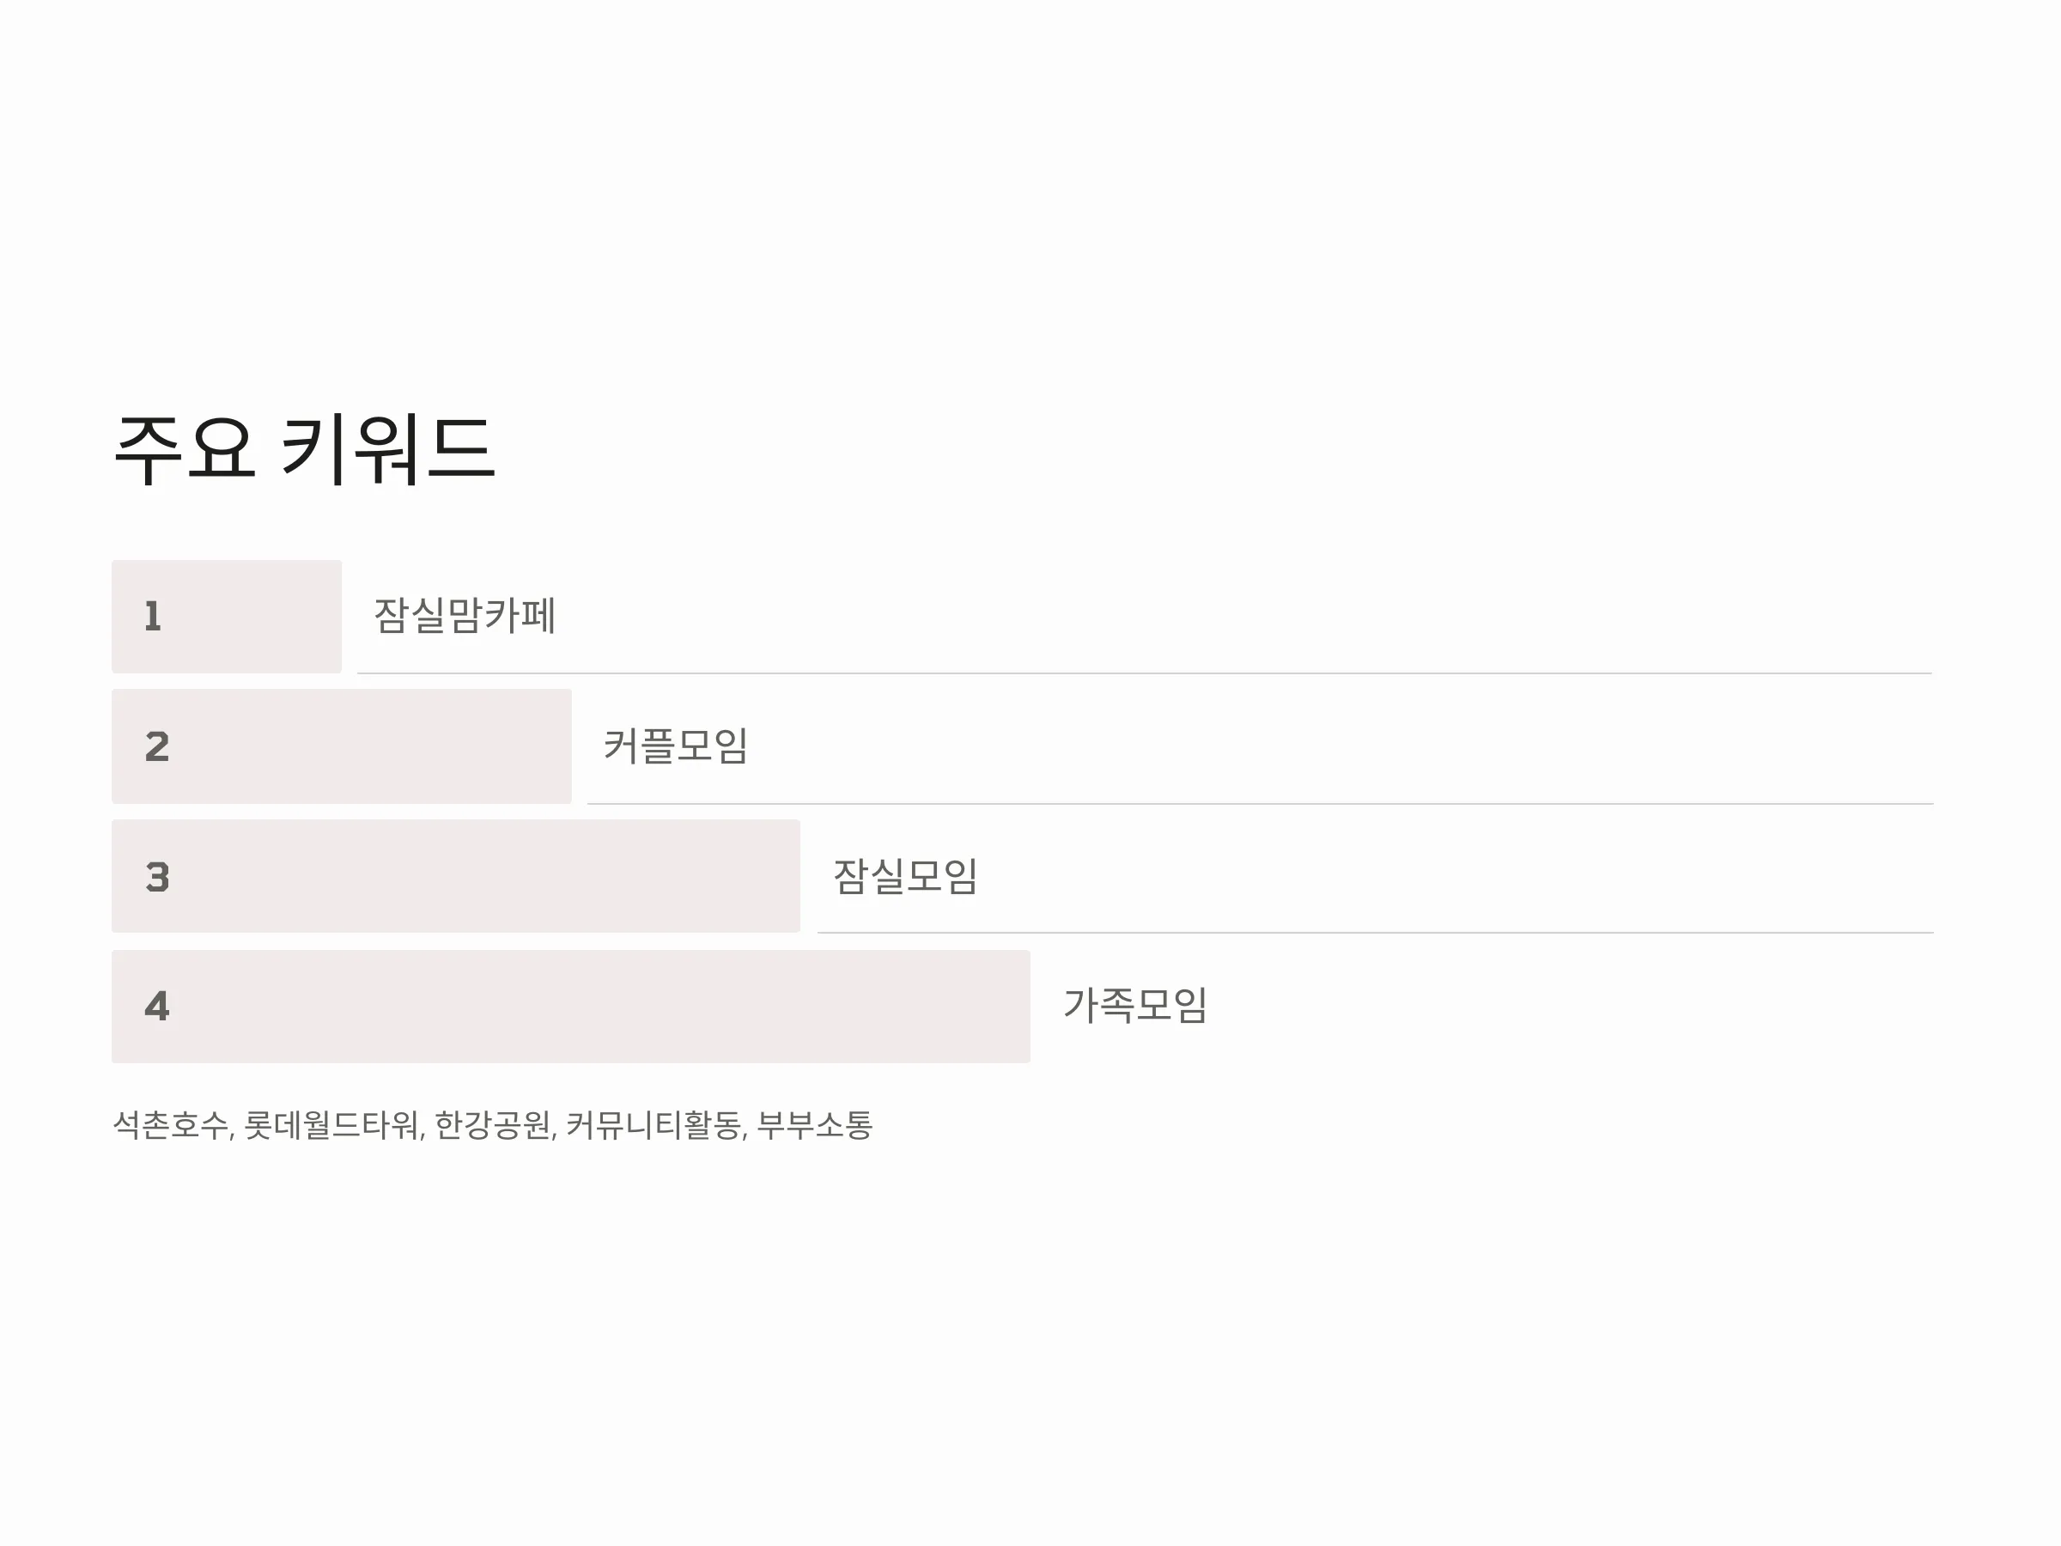Click 석촌호수 in the footer keywords
2061x1546 pixels.
(x=169, y=1125)
